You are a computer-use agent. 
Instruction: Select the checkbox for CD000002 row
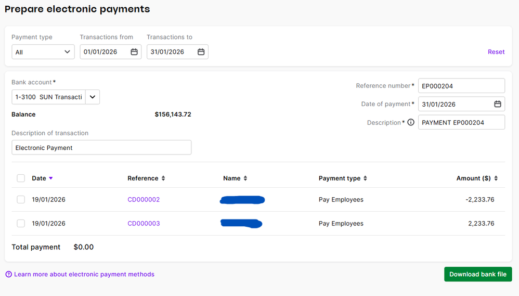tap(21, 200)
